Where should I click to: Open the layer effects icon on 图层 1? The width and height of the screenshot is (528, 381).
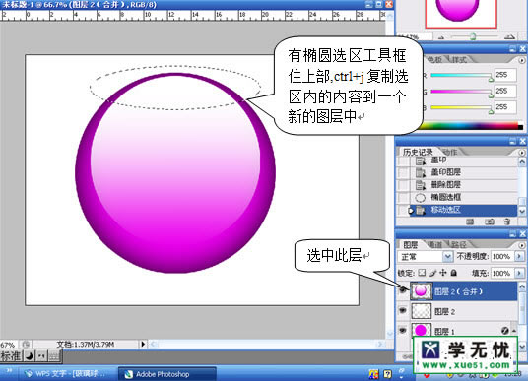(x=504, y=331)
